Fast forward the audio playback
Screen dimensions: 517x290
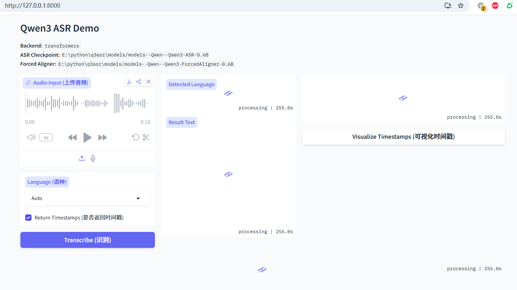tap(102, 138)
